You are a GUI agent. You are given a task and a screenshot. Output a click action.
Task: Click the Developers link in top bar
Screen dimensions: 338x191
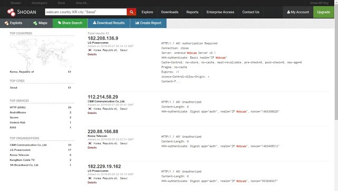click(39, 3)
